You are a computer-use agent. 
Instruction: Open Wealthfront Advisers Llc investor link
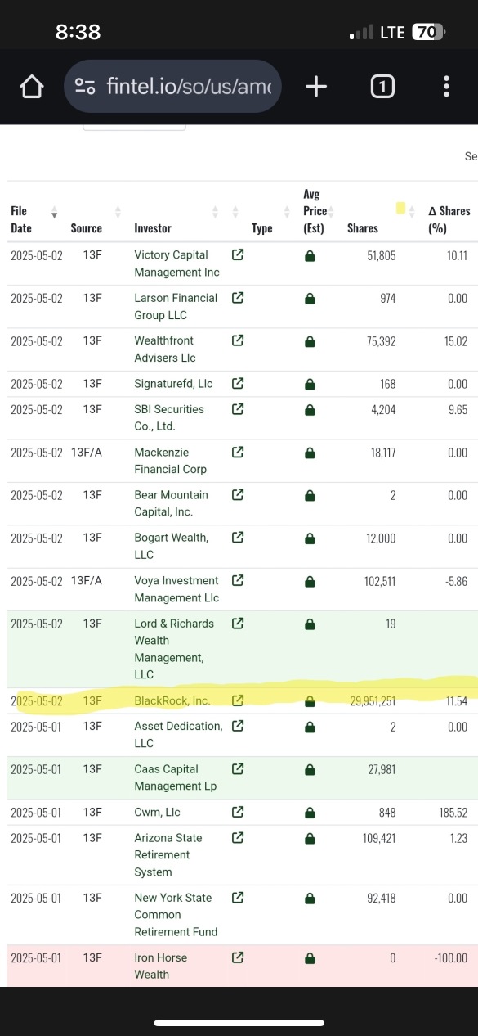tap(165, 349)
